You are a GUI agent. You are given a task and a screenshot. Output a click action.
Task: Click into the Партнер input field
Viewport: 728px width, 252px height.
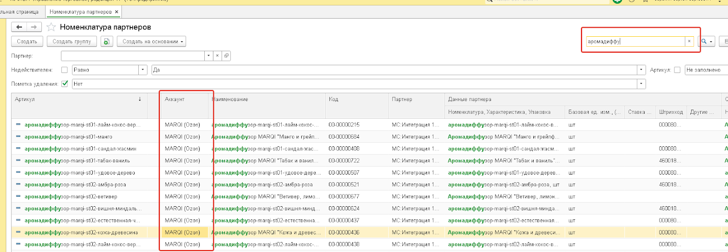coord(132,56)
